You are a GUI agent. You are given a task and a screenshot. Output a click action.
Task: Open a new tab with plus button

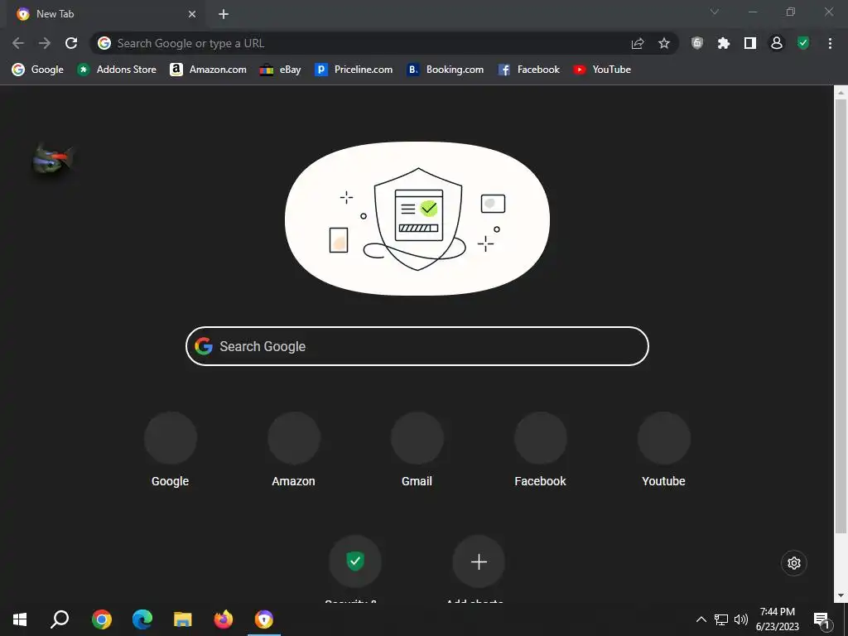click(224, 14)
